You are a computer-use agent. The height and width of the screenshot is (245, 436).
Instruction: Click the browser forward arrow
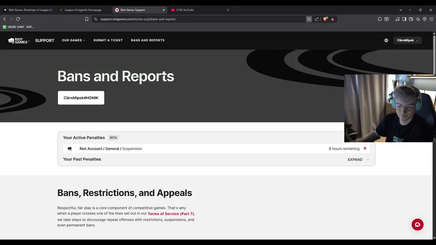pos(11,19)
